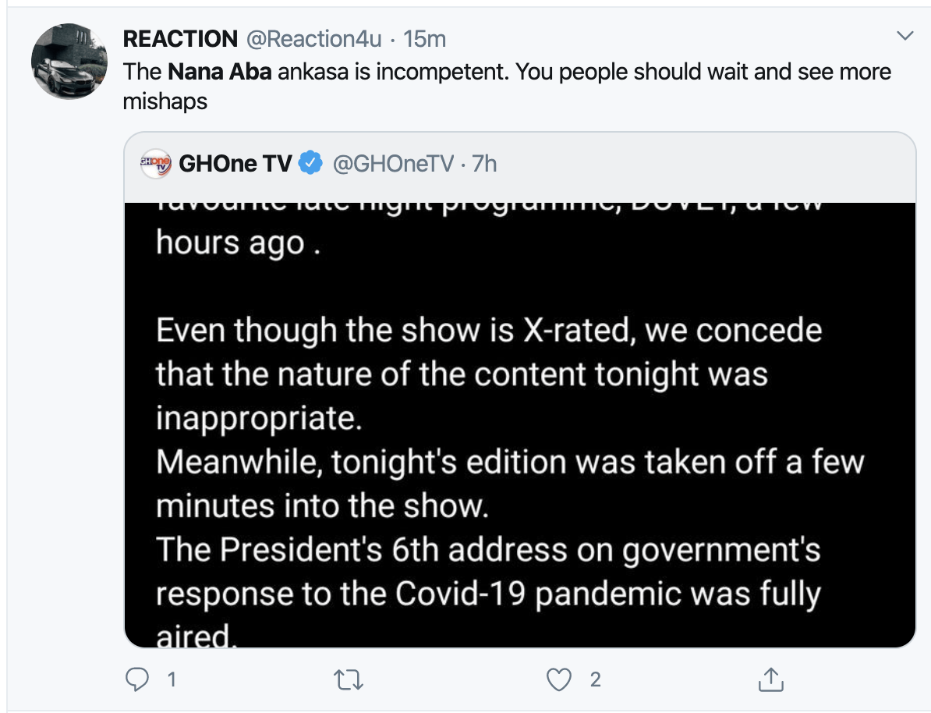Screen dimensions: 931x713
Task: Click the 7h timestamp of the quoted tweet
Action: pyautogui.click(x=484, y=163)
